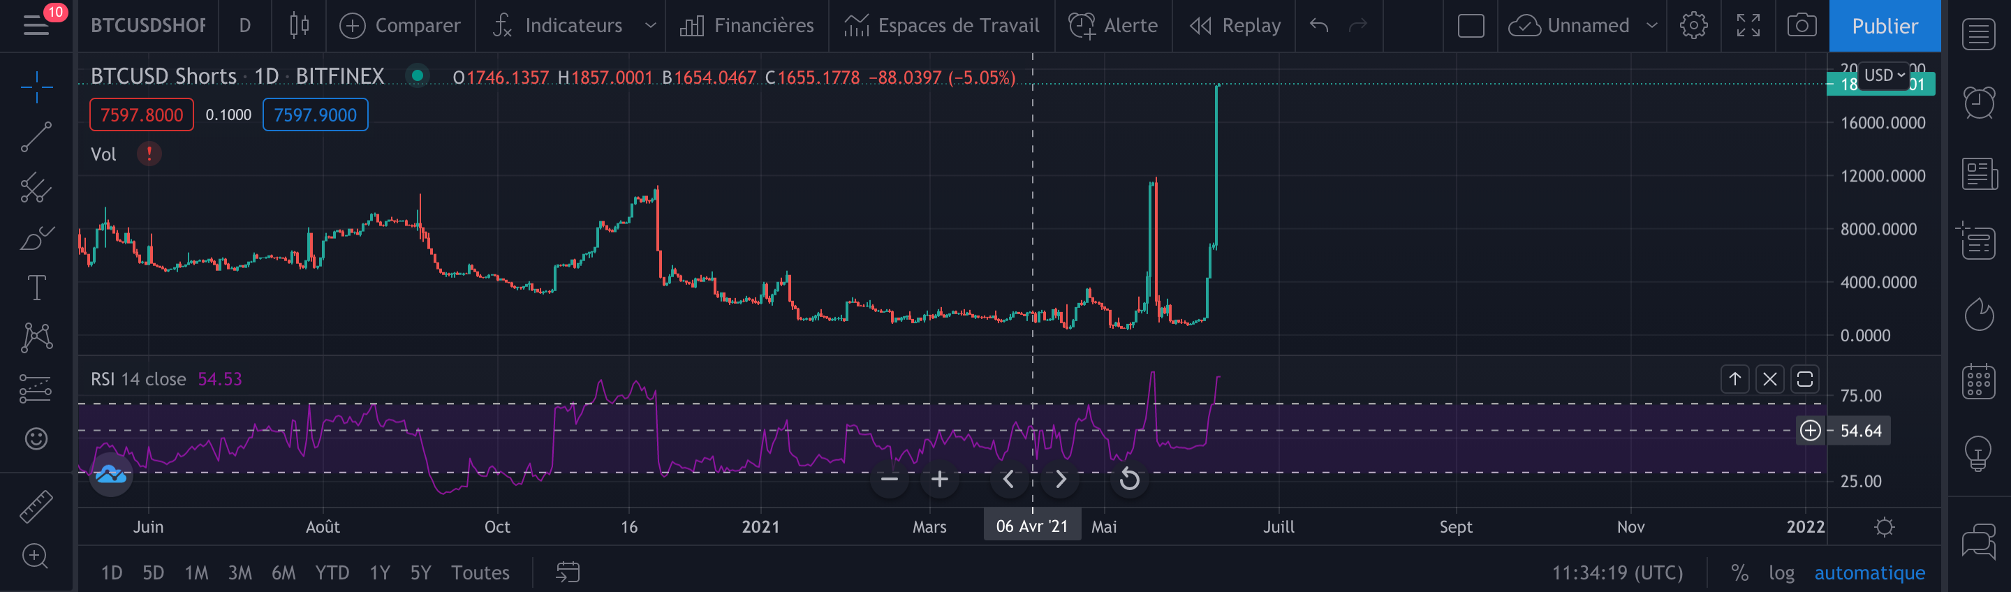Toggle percent scale mode
The width and height of the screenshot is (2011, 592).
(x=1739, y=572)
